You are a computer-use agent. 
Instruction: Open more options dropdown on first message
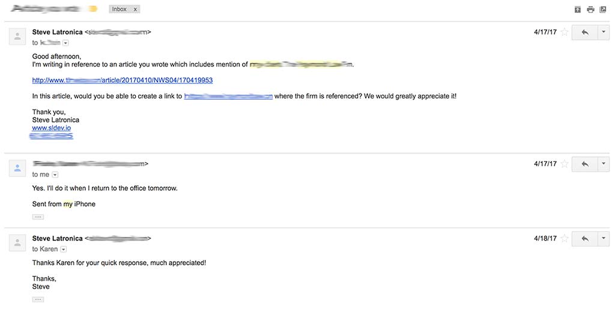pyautogui.click(x=603, y=32)
